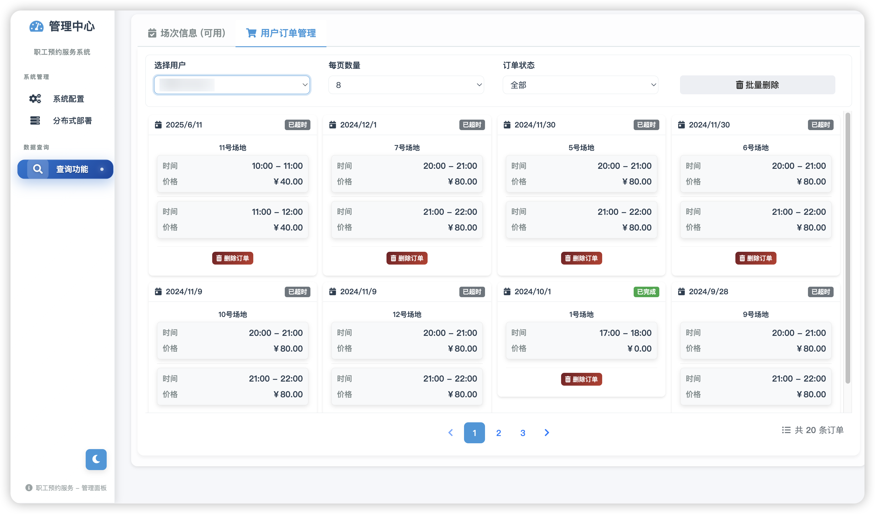Click the 批量删除 button

[757, 85]
